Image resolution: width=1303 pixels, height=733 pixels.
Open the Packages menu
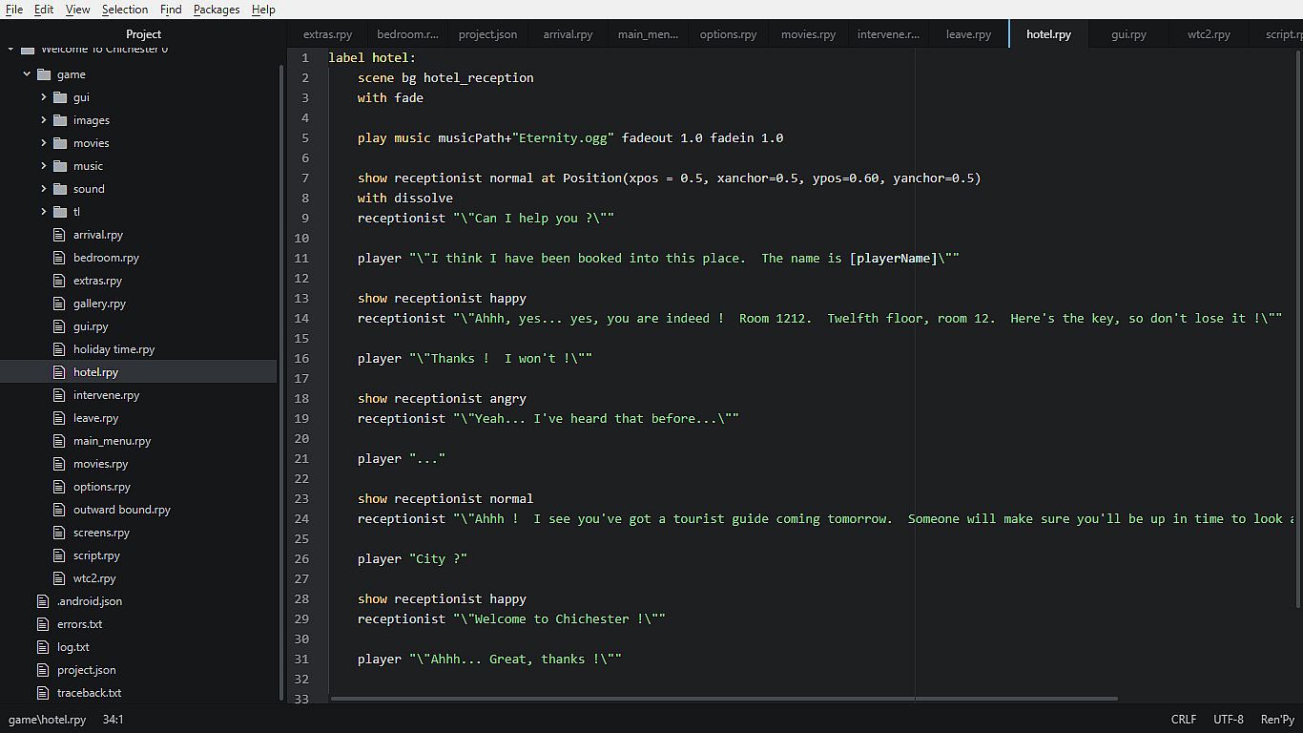coord(217,10)
